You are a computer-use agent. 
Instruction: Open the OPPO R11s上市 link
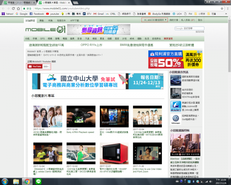click(x=91, y=45)
